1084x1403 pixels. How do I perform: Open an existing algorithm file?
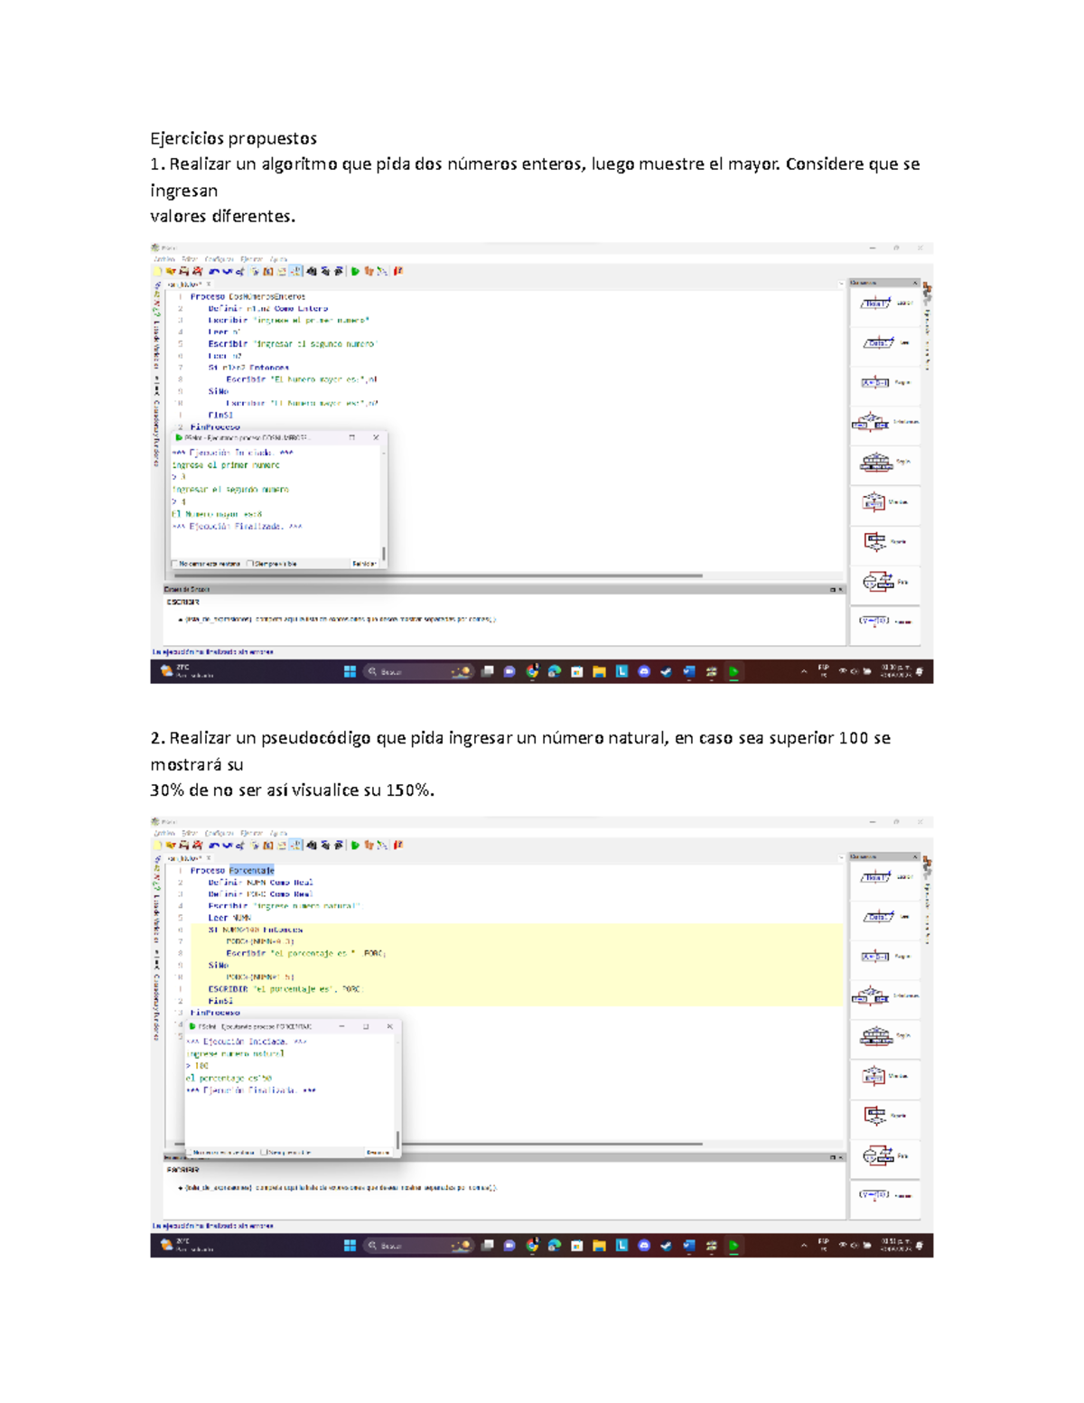pyautogui.click(x=171, y=271)
